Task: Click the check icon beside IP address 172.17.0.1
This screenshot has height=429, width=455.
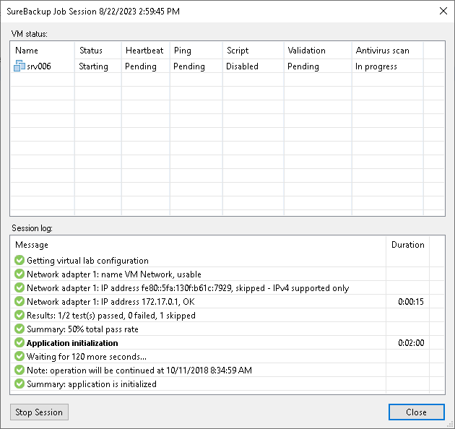Action: 19,301
